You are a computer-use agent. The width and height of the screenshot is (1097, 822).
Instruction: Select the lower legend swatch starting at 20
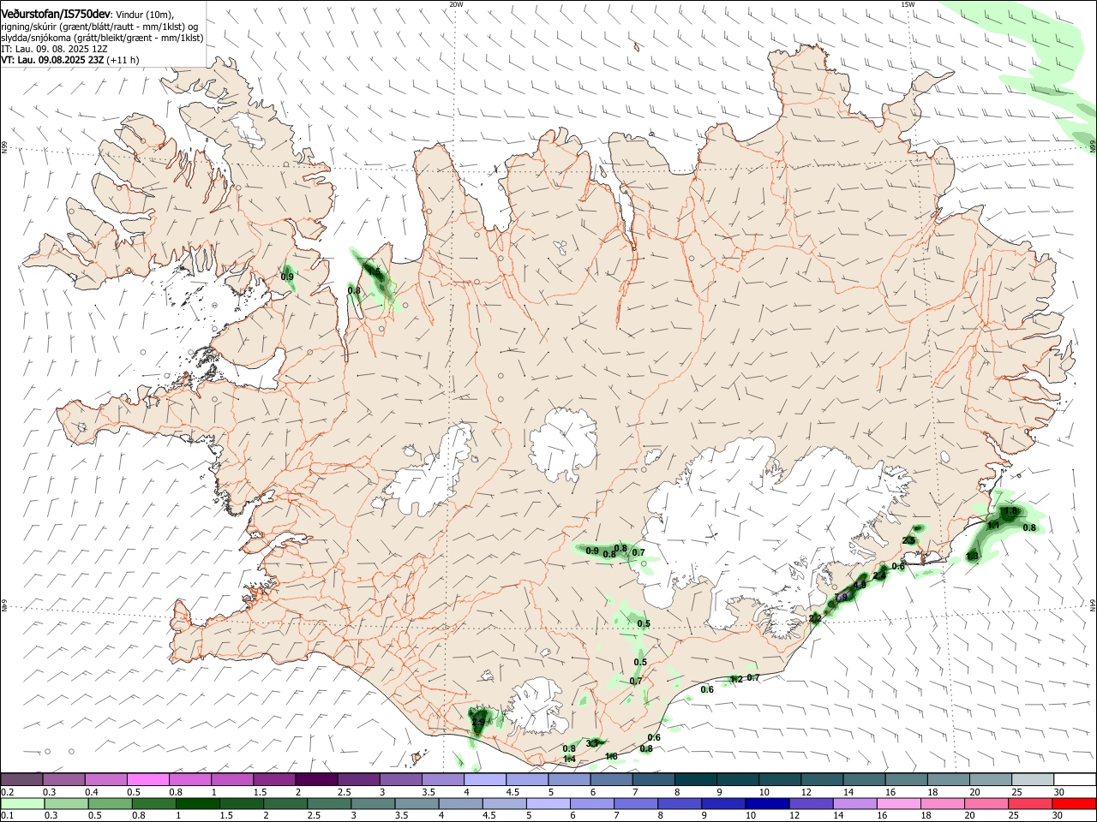coord(987,804)
